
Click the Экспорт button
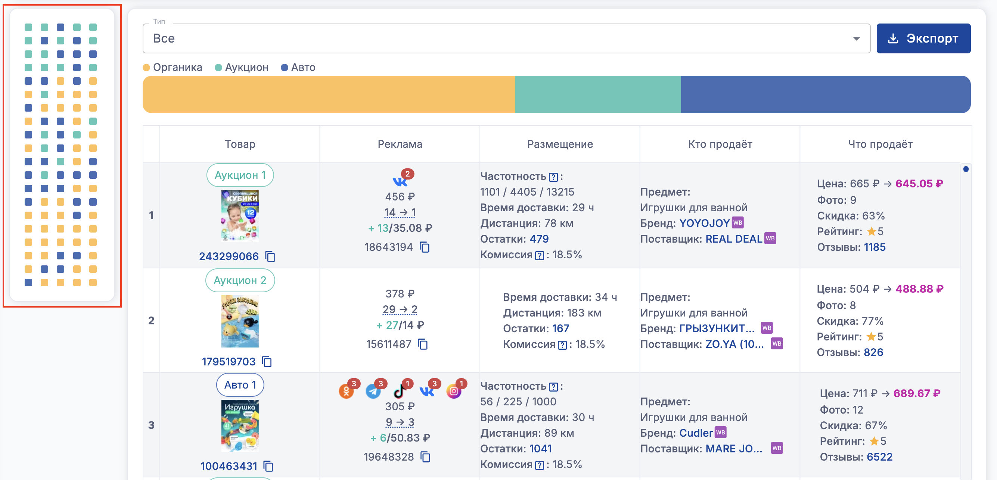click(923, 38)
